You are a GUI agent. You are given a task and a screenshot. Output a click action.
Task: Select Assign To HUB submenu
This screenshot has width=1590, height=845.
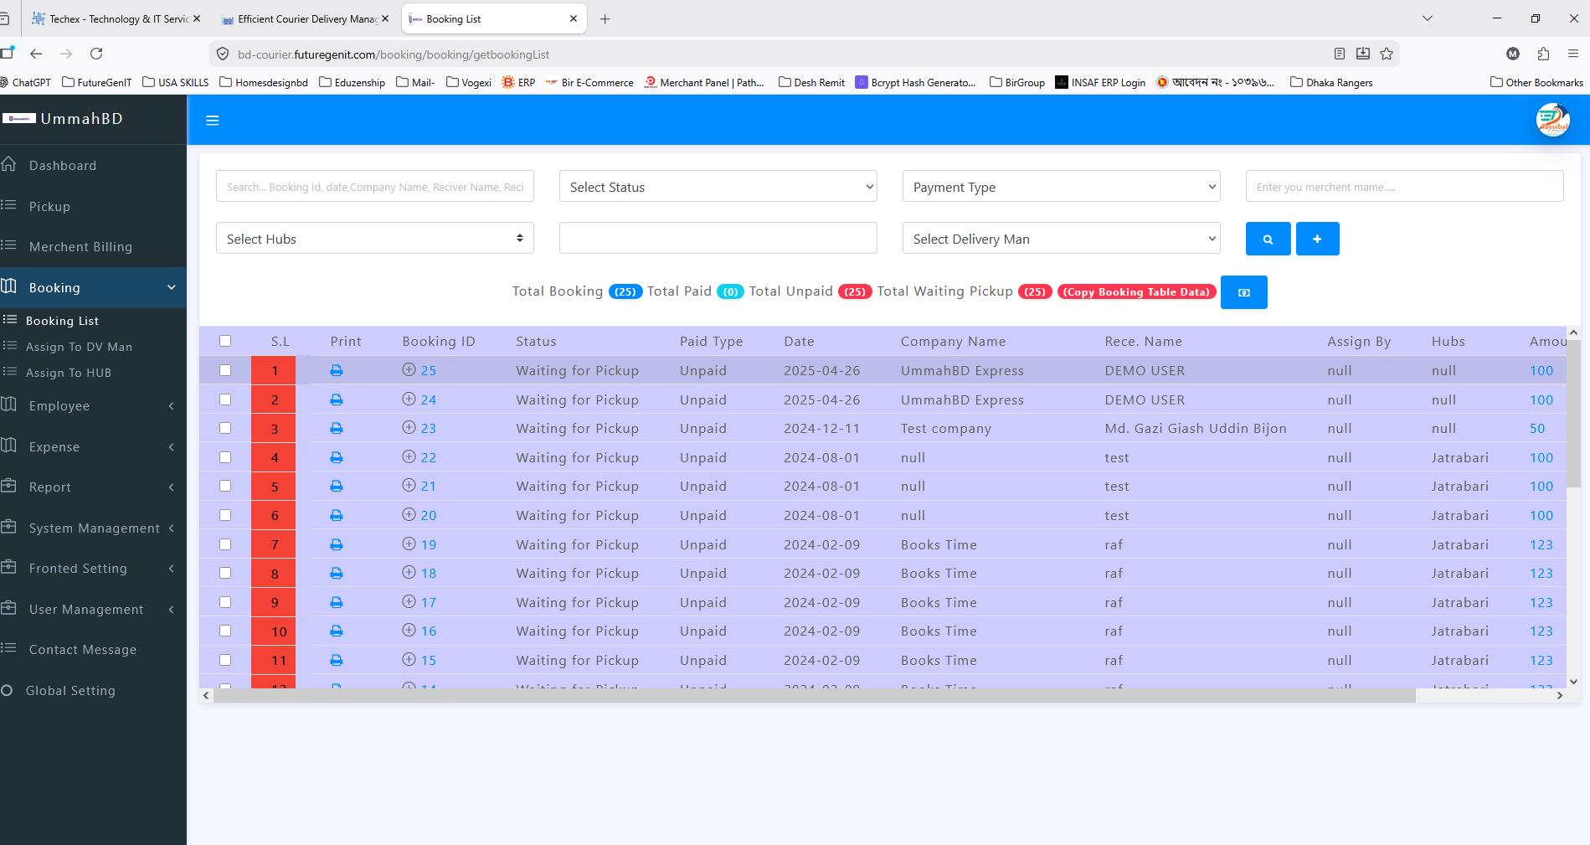68,373
